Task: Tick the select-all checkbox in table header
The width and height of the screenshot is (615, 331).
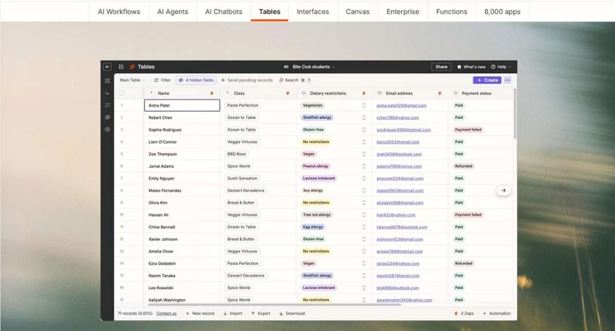Action: (x=122, y=93)
